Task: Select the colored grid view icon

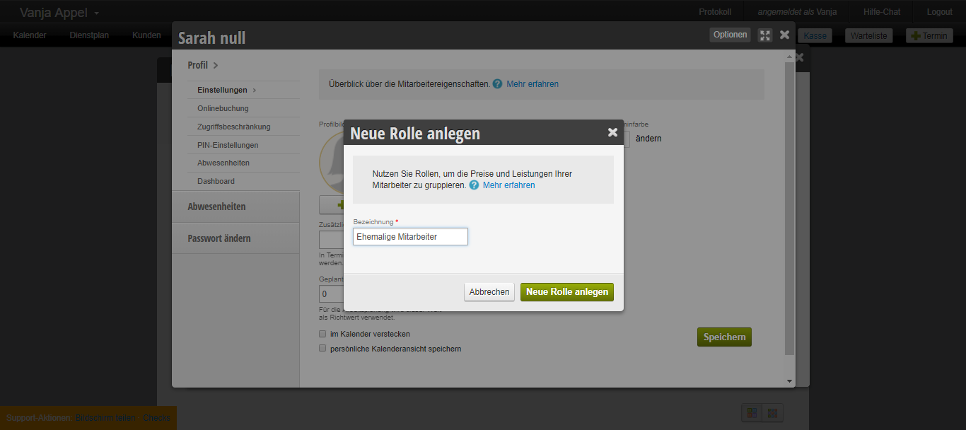Action: tap(752, 412)
